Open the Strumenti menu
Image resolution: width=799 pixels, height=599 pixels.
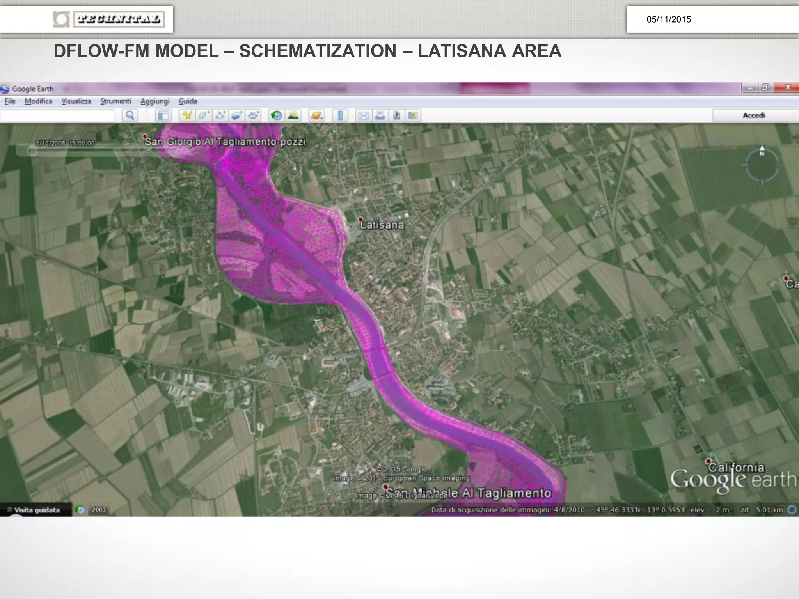point(116,101)
